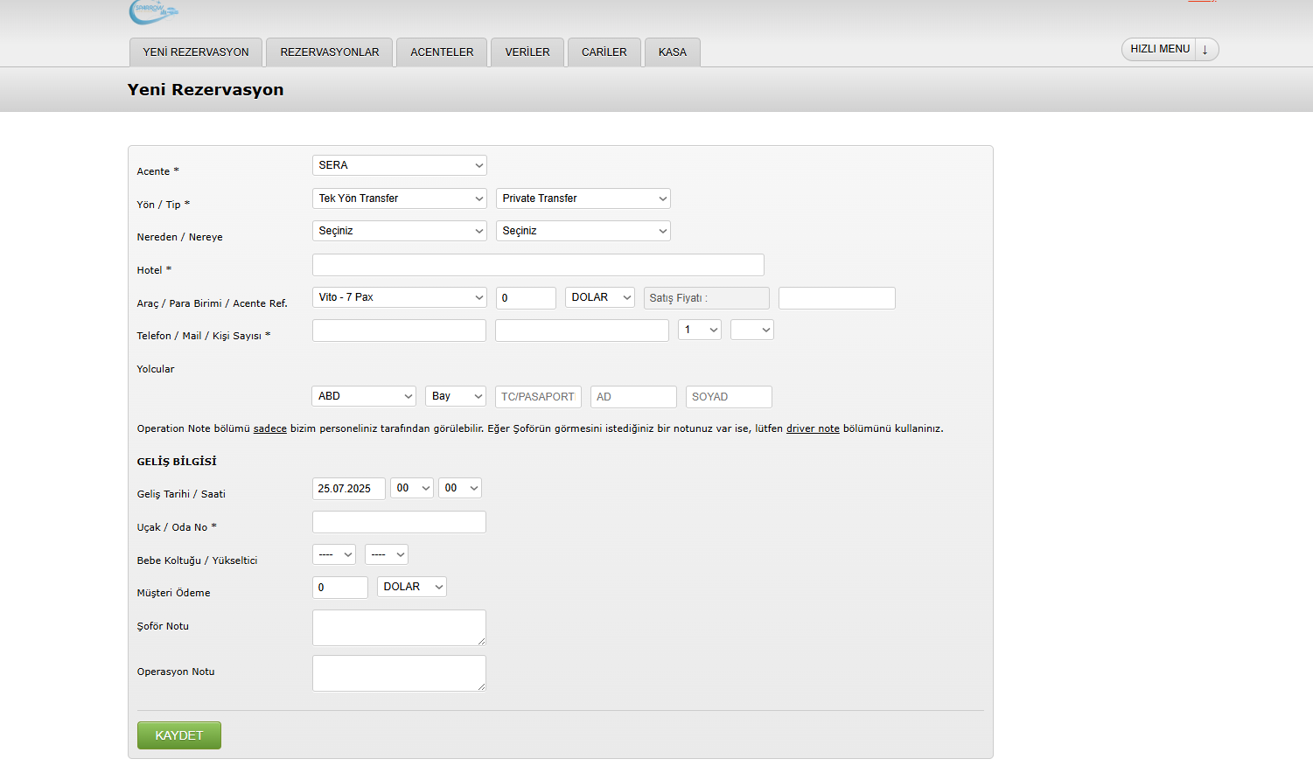Click the 'Yeni Rezervasyon' page heading
Image resolution: width=1313 pixels, height=780 pixels.
tap(206, 89)
